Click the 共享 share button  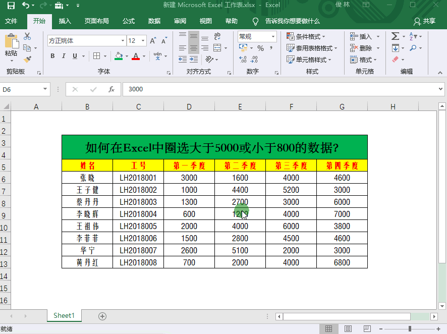(424, 21)
